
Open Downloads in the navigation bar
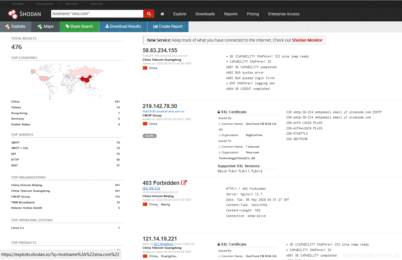tap(205, 14)
